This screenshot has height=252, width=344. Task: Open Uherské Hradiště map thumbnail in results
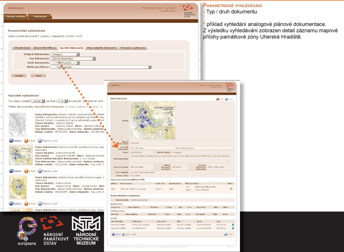(21, 155)
